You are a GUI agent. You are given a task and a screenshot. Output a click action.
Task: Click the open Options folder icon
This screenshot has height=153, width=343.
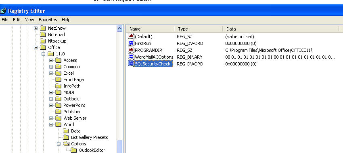pos(66,144)
